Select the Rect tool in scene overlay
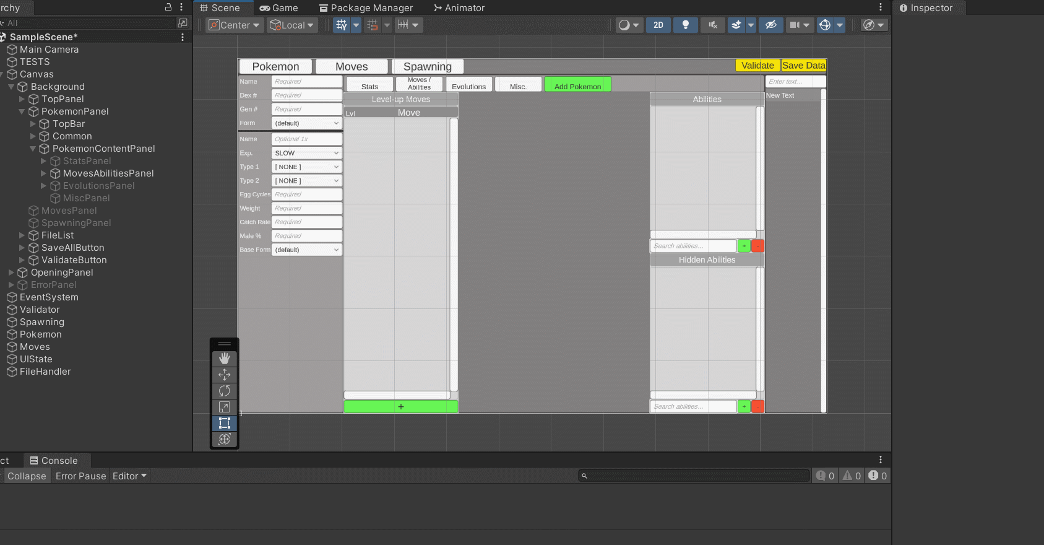The image size is (1044, 545). 224,423
